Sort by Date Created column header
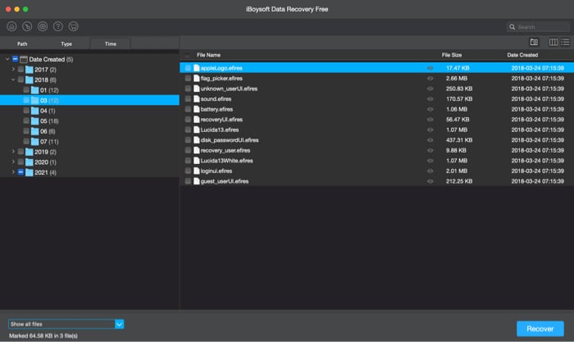The image size is (574, 342). 522,55
